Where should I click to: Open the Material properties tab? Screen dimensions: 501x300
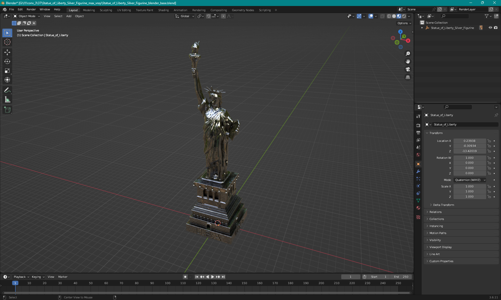[x=418, y=208]
